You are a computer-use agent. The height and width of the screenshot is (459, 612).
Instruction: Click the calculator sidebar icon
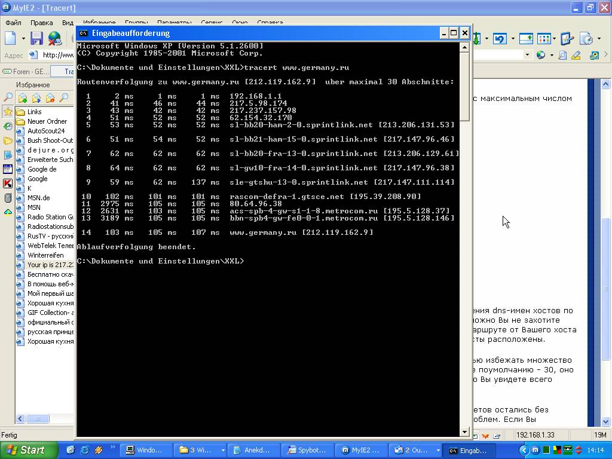tap(8, 198)
